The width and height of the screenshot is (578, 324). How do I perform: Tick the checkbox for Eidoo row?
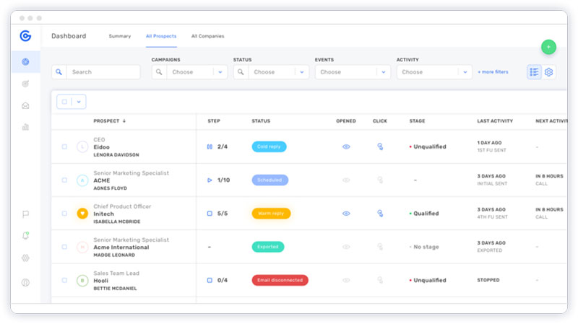[64, 146]
